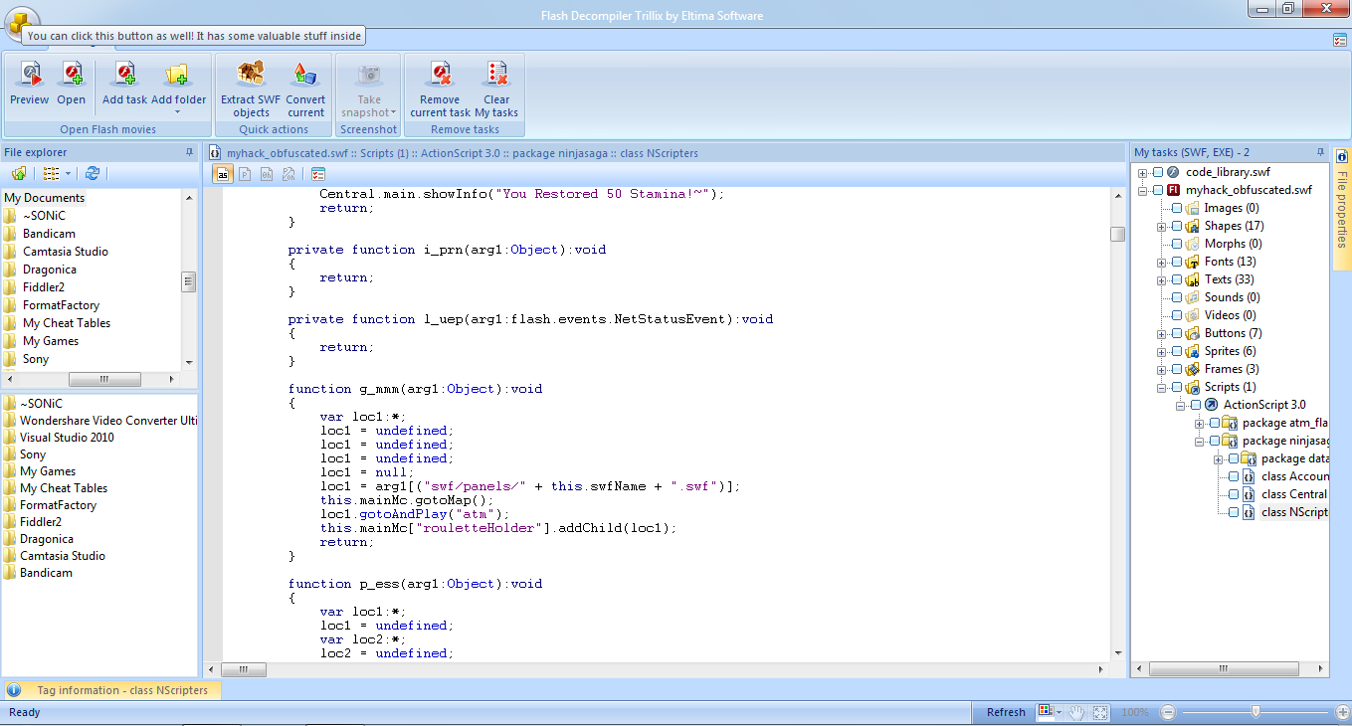Check the Images (0) checkbox
Image resolution: width=1352 pixels, height=726 pixels.
(x=1177, y=208)
